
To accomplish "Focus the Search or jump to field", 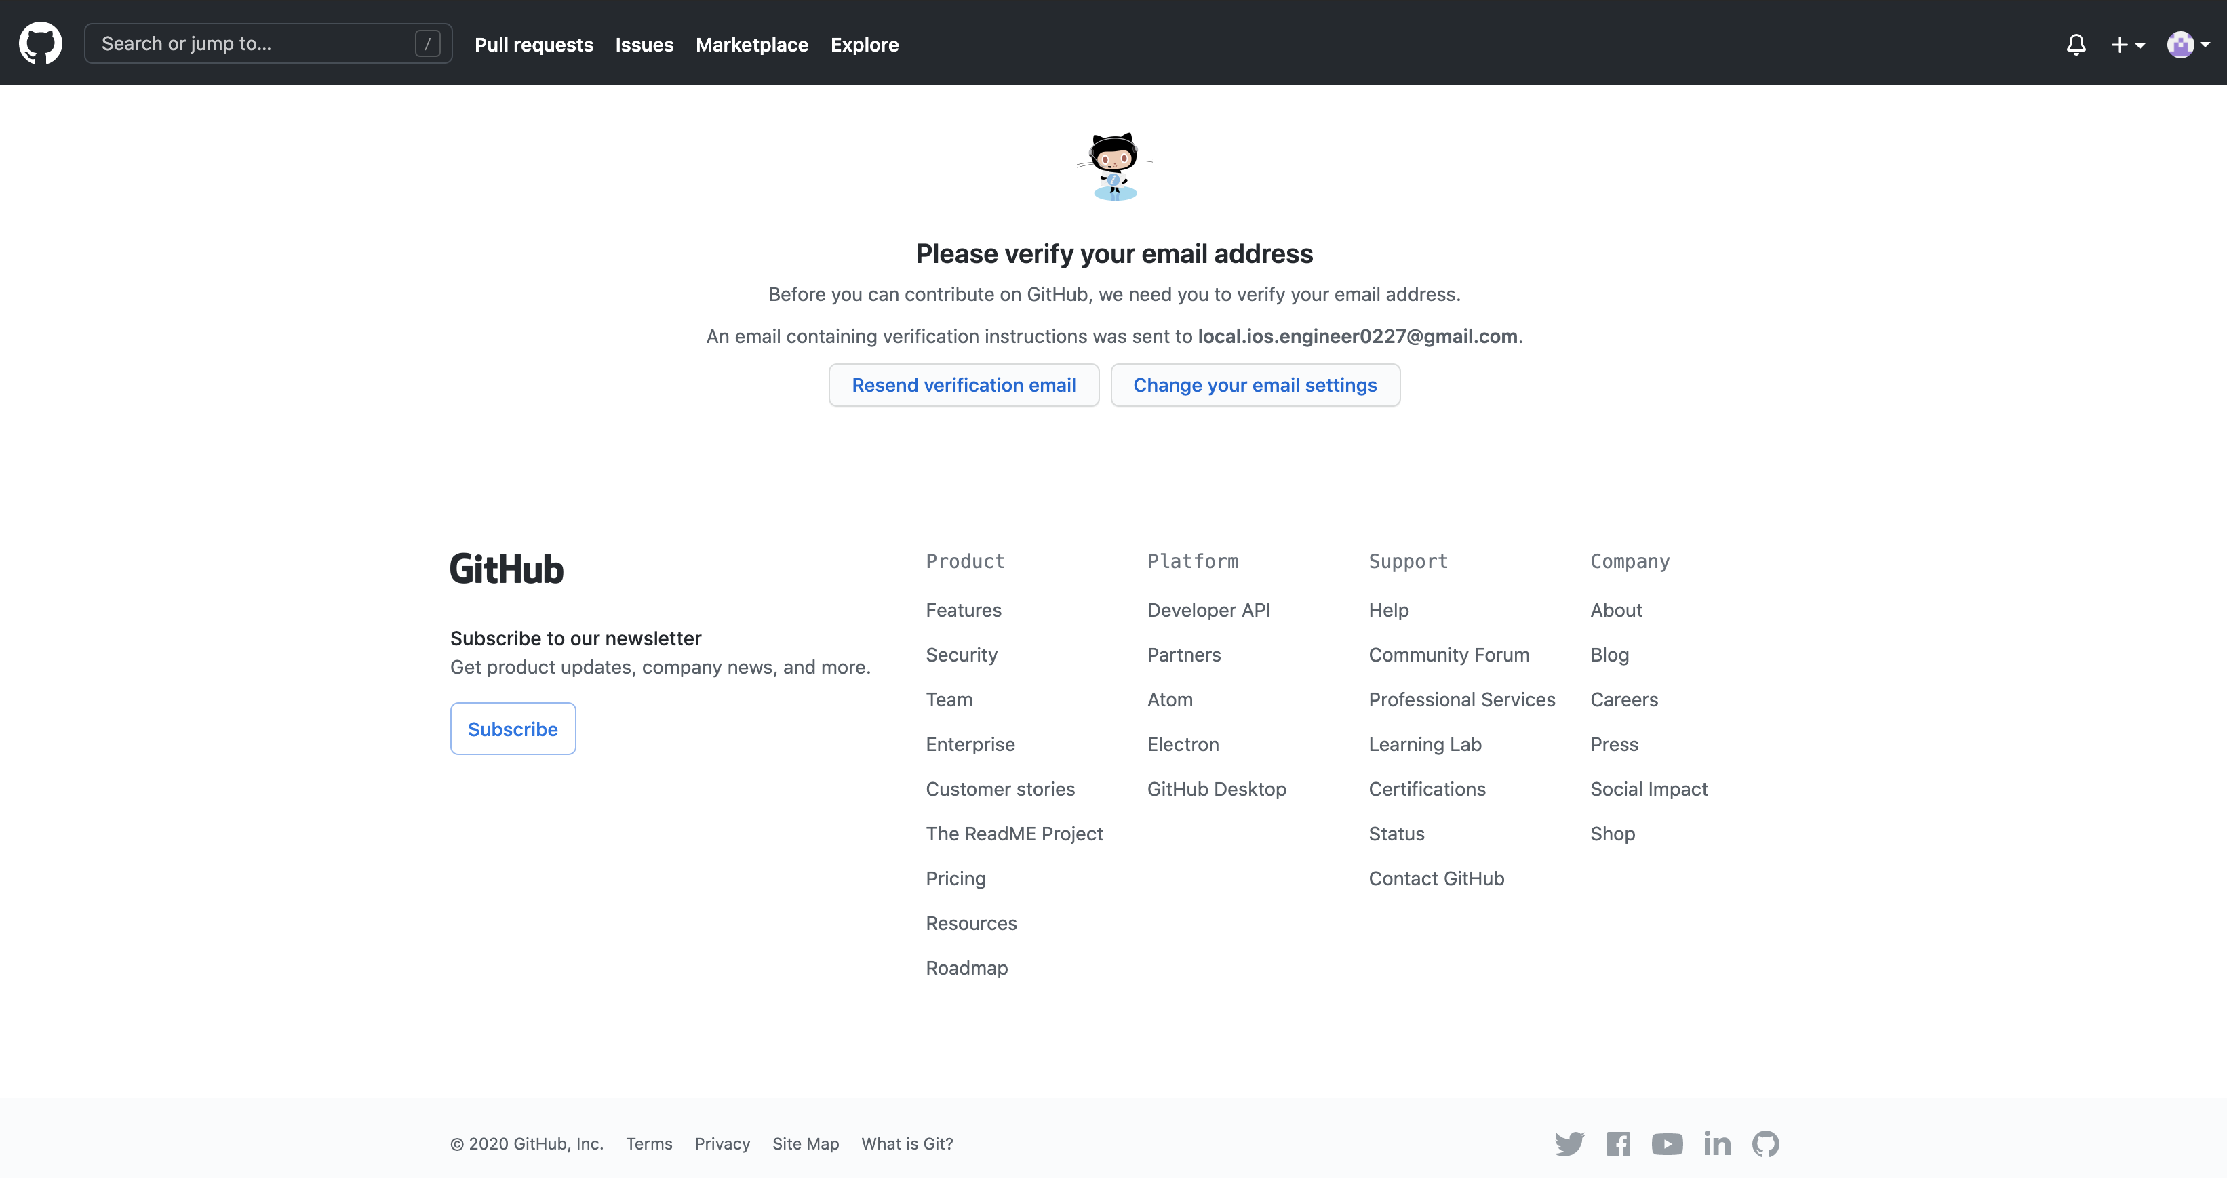I will click(268, 43).
